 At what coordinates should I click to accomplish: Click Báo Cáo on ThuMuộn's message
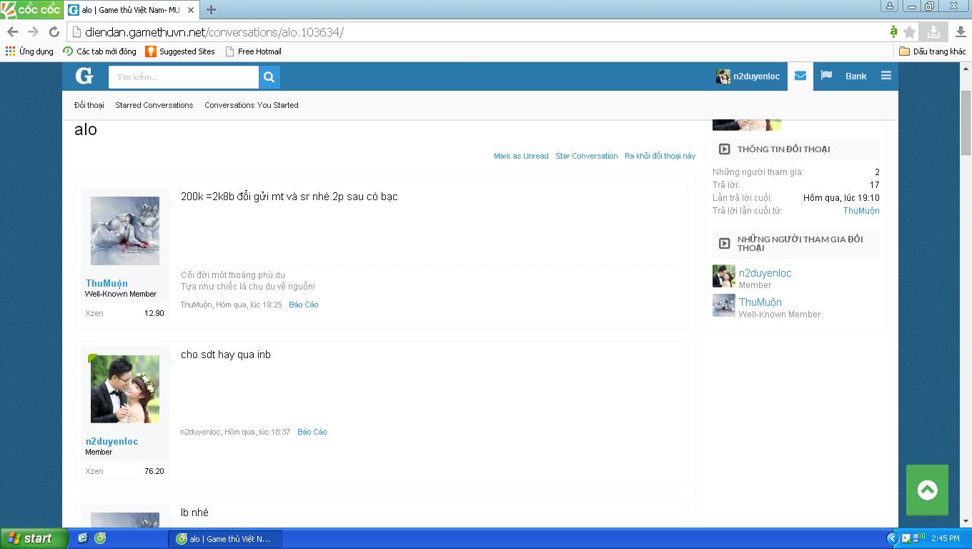pyautogui.click(x=304, y=305)
